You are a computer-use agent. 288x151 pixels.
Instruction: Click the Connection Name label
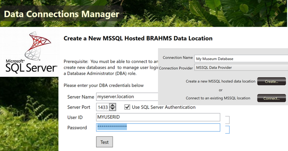pyautogui.click(x=178, y=58)
